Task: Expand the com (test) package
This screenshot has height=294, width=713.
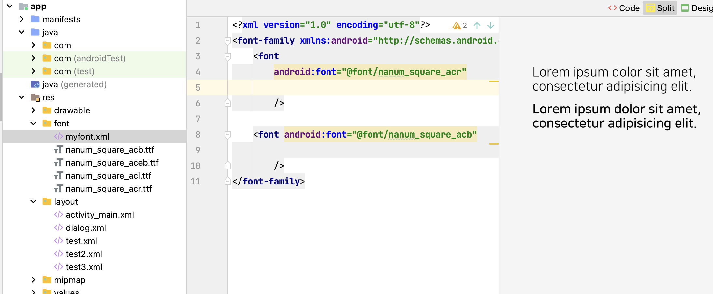Action: (x=33, y=71)
